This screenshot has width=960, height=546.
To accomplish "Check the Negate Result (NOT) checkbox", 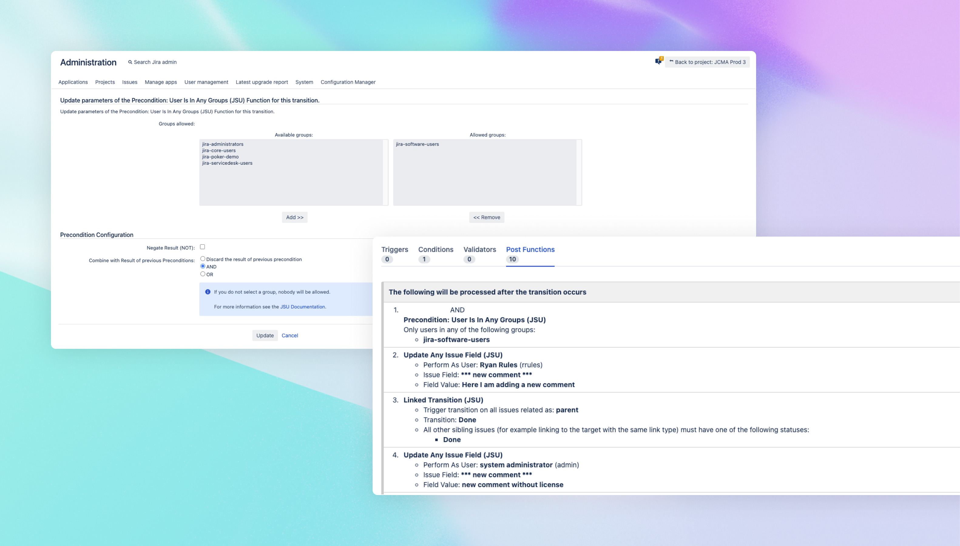I will (x=202, y=247).
